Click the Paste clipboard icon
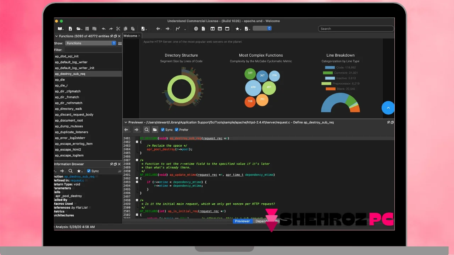The width and height of the screenshot is (454, 255). [133, 29]
